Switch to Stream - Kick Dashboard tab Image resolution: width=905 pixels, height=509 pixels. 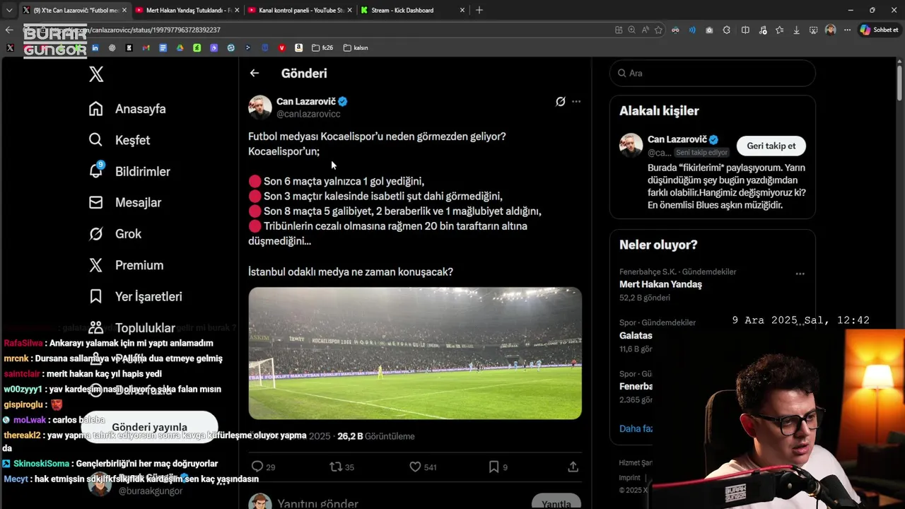pyautogui.click(x=413, y=10)
